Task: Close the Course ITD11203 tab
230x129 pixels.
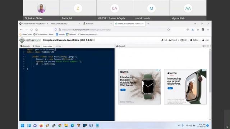Action: 47,24
